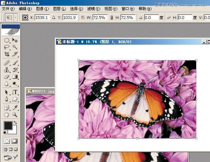Click the swap foreground/background colors icon
This screenshot has width=210, height=162.
pos(15,122)
